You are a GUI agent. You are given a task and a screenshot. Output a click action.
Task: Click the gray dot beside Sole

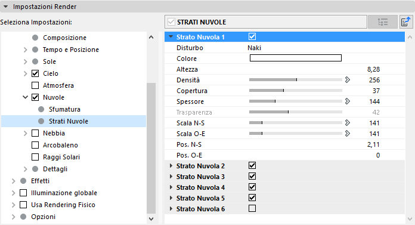[35, 61]
